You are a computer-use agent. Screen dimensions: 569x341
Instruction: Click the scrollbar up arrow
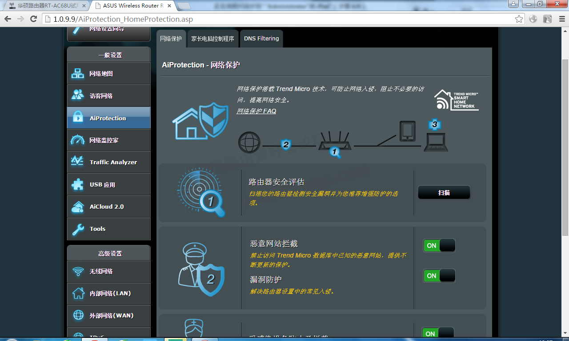click(x=565, y=31)
